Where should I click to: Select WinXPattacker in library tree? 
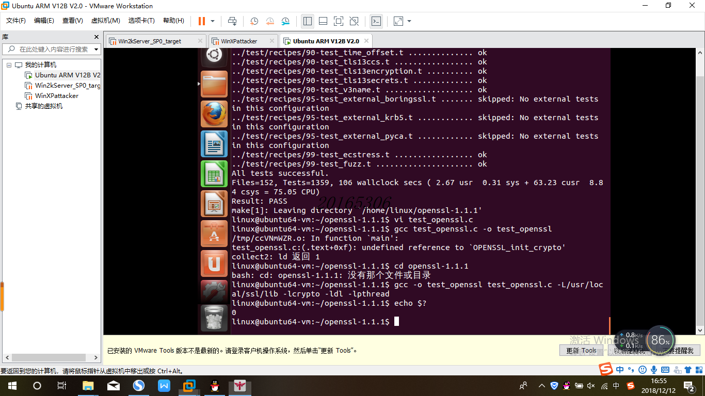coord(52,96)
